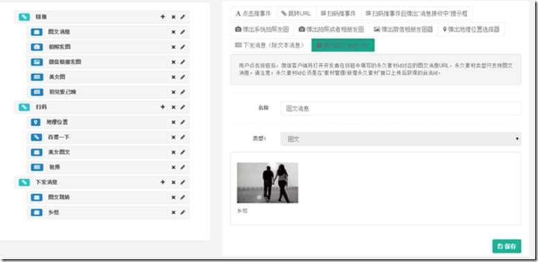This screenshot has width=538, height=262.
Task: Add a submenu under the 扫码 menu
Action: pos(162,107)
